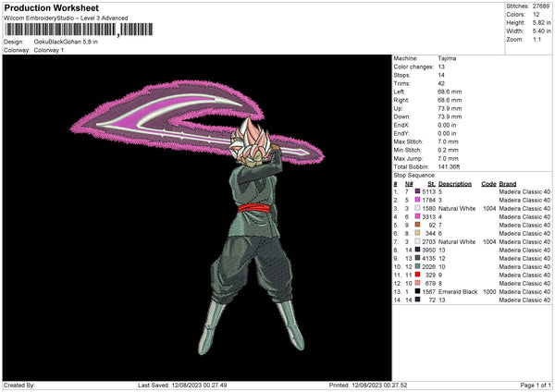Image resolution: width=555 pixels, height=392 pixels.
Task: Select the stitch count '4135' in row 9
Action: (428, 258)
